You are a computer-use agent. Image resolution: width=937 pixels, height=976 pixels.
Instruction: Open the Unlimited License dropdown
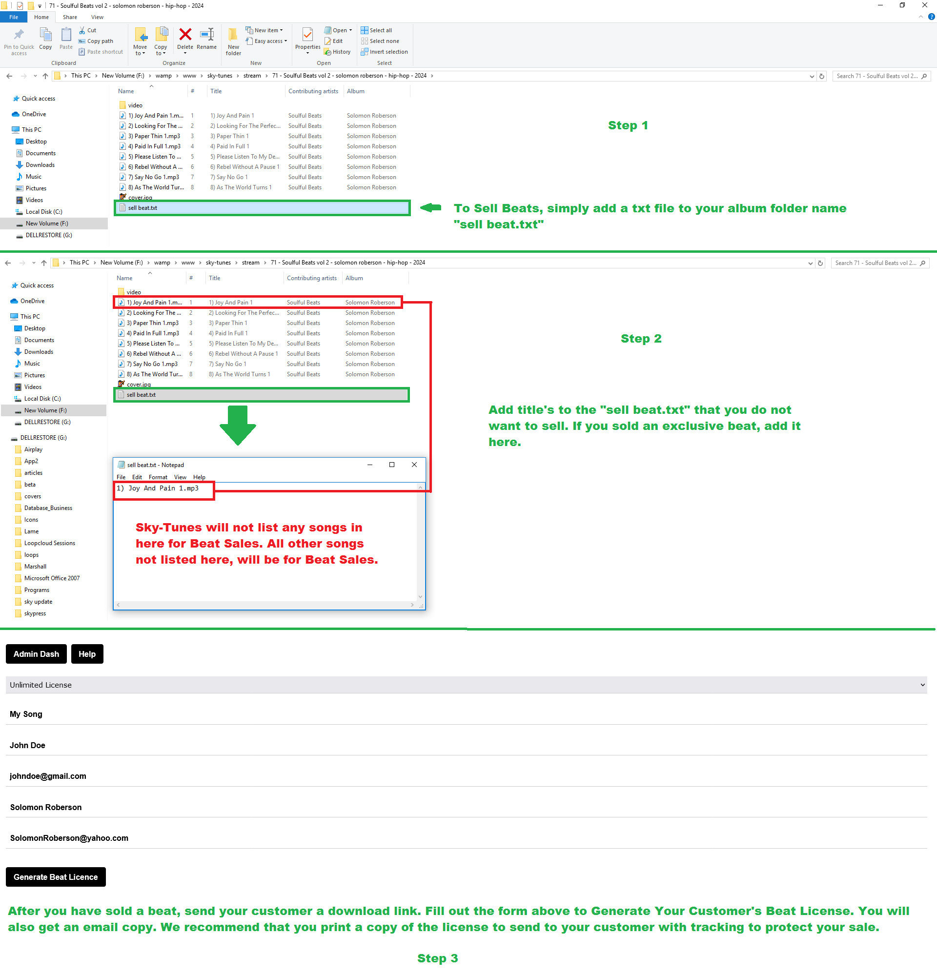click(x=466, y=685)
